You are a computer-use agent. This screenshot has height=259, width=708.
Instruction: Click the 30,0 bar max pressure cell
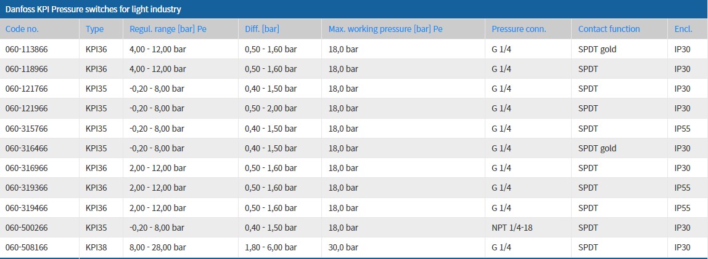[343, 247]
